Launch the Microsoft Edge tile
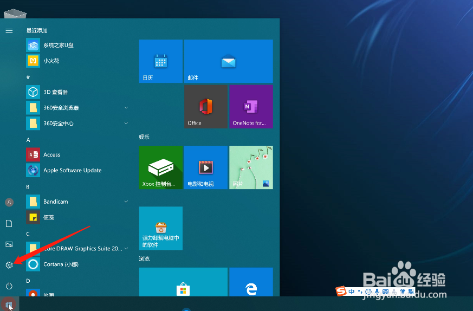The height and width of the screenshot is (311, 473). pyautogui.click(x=251, y=282)
